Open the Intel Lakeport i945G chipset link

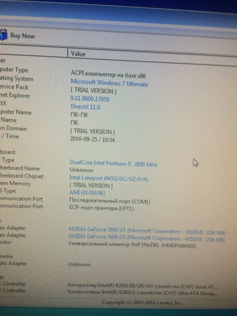(x=109, y=178)
